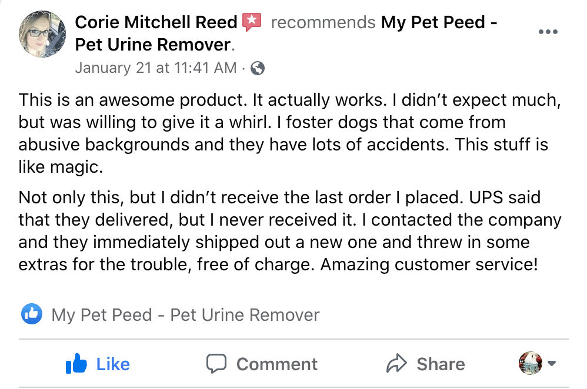Select the Comment text button
Image resolution: width=587 pixels, height=389 pixels.
[276, 364]
